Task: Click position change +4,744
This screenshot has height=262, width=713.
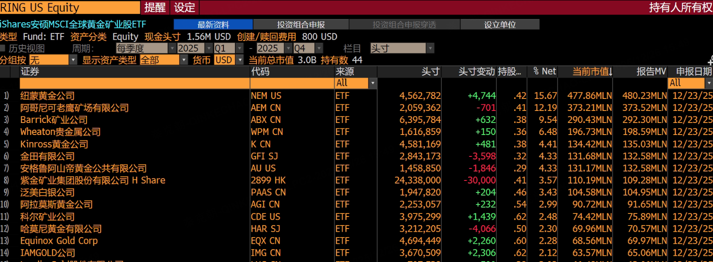Action: [x=482, y=96]
